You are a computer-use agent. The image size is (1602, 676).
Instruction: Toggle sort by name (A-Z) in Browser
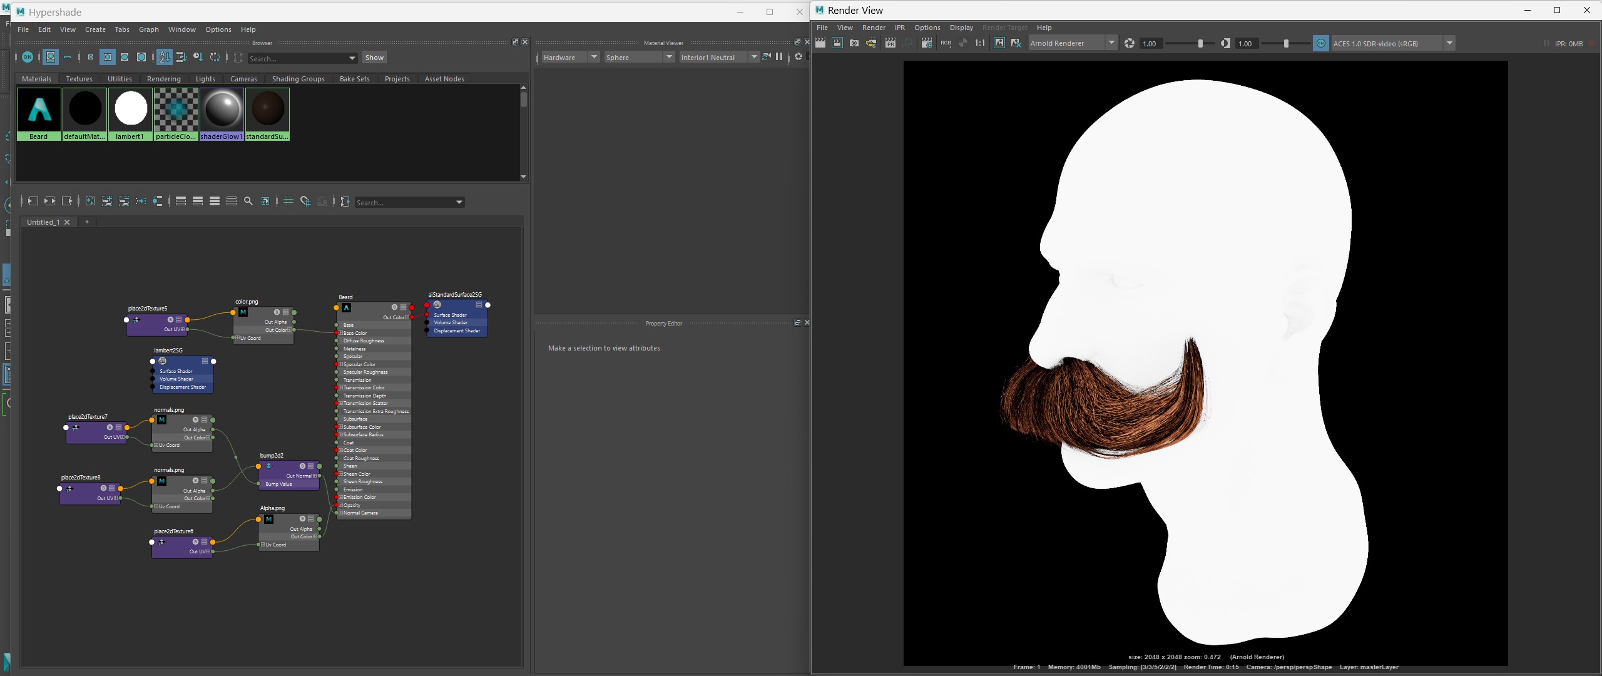[x=164, y=57]
